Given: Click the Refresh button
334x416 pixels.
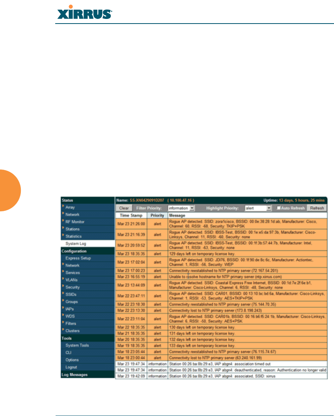Looking at the screenshot, I should (x=317, y=208).
